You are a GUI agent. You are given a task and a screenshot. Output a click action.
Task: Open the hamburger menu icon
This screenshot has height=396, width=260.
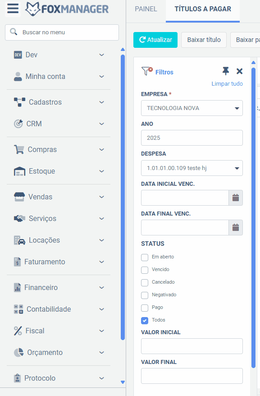pos(13,9)
